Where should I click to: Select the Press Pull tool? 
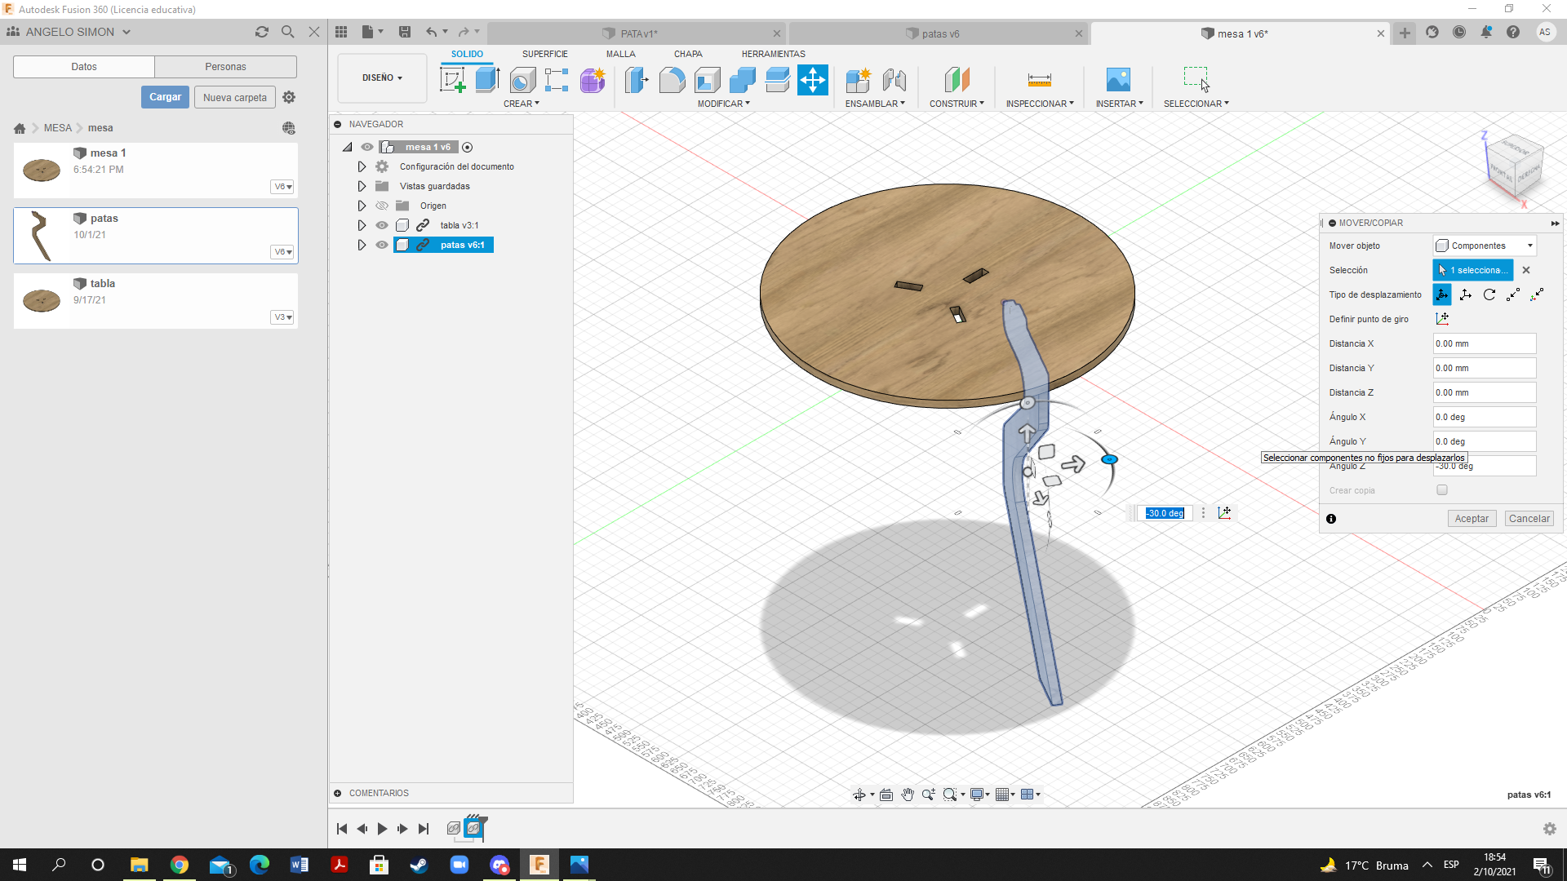pos(637,80)
